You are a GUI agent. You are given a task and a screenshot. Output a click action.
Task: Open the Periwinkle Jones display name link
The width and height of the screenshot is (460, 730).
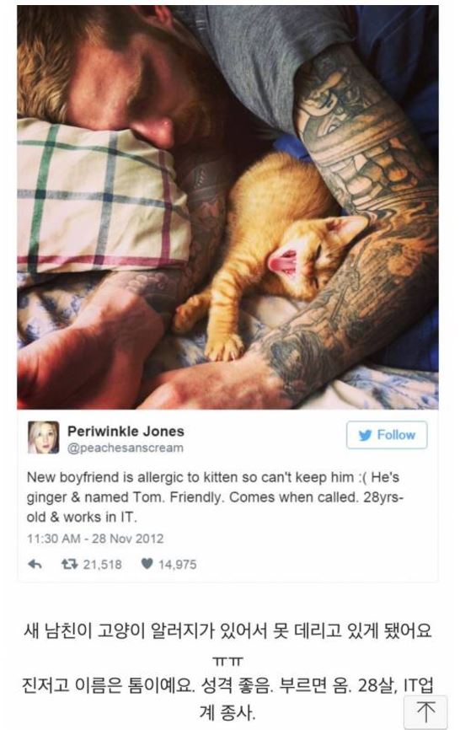click(126, 431)
